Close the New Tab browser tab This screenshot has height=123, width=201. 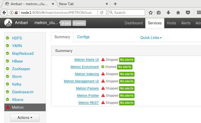(x=107, y=4)
